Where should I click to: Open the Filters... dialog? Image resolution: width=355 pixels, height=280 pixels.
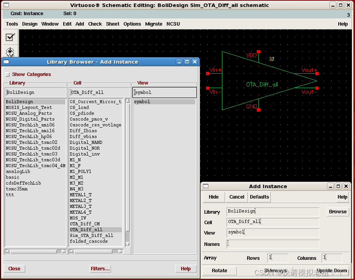[100, 269]
